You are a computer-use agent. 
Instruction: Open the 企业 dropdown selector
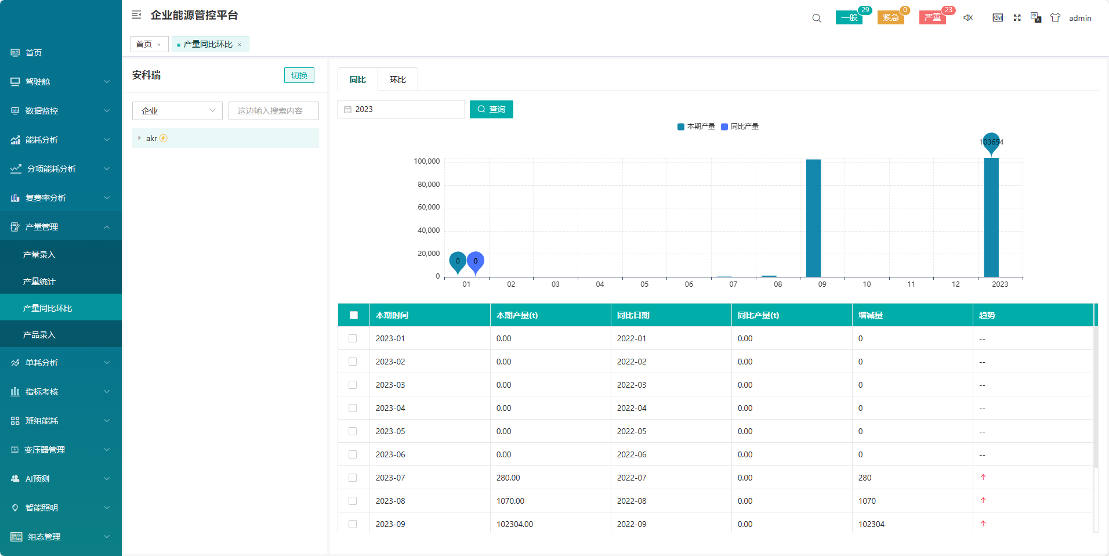[x=177, y=111]
